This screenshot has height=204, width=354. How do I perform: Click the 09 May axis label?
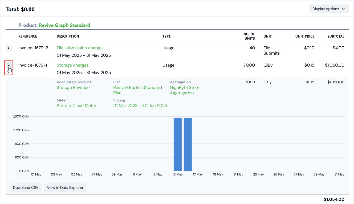(117, 174)
